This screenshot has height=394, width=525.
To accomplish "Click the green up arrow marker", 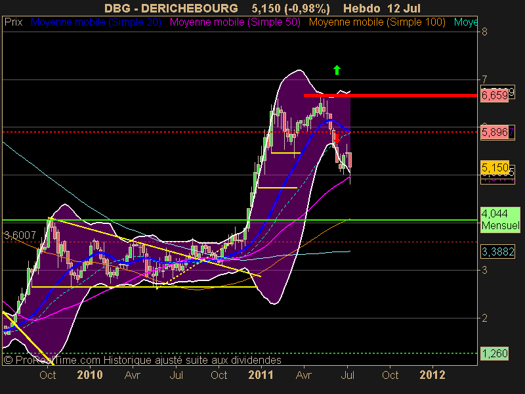I will pos(337,70).
